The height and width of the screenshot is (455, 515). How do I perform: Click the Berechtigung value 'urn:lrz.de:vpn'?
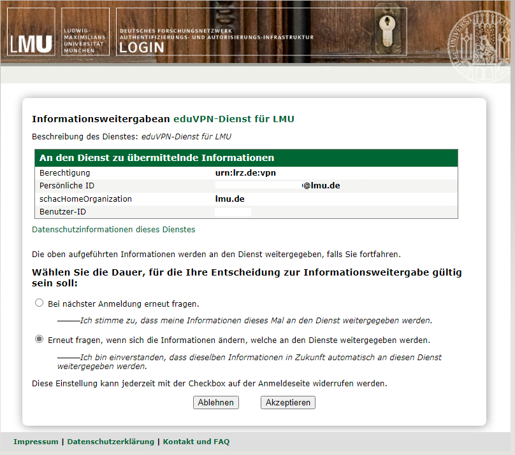point(245,173)
